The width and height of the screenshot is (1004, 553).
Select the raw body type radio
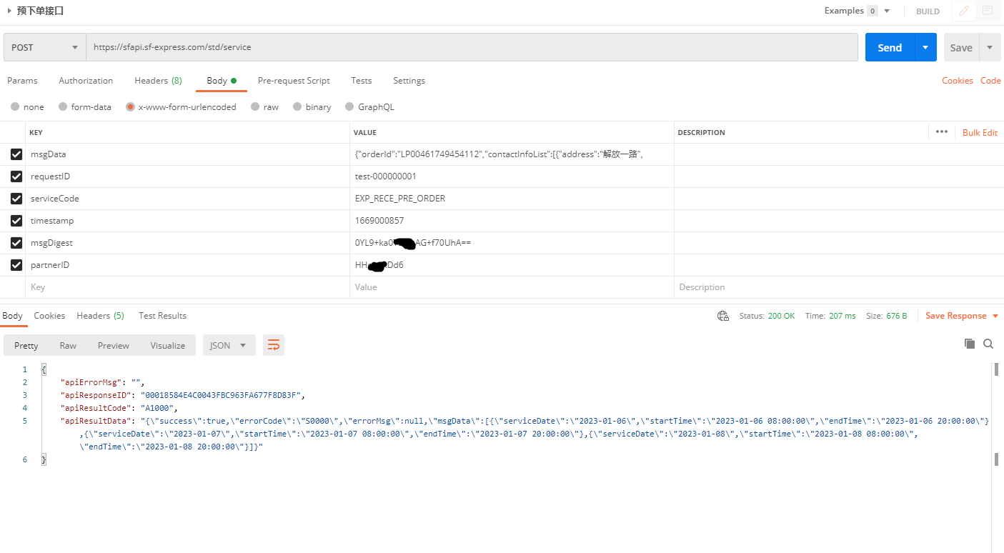254,107
